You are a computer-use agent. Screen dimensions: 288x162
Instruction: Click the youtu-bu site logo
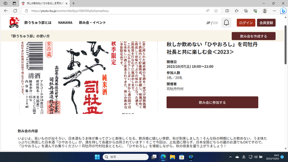(x=14, y=22)
